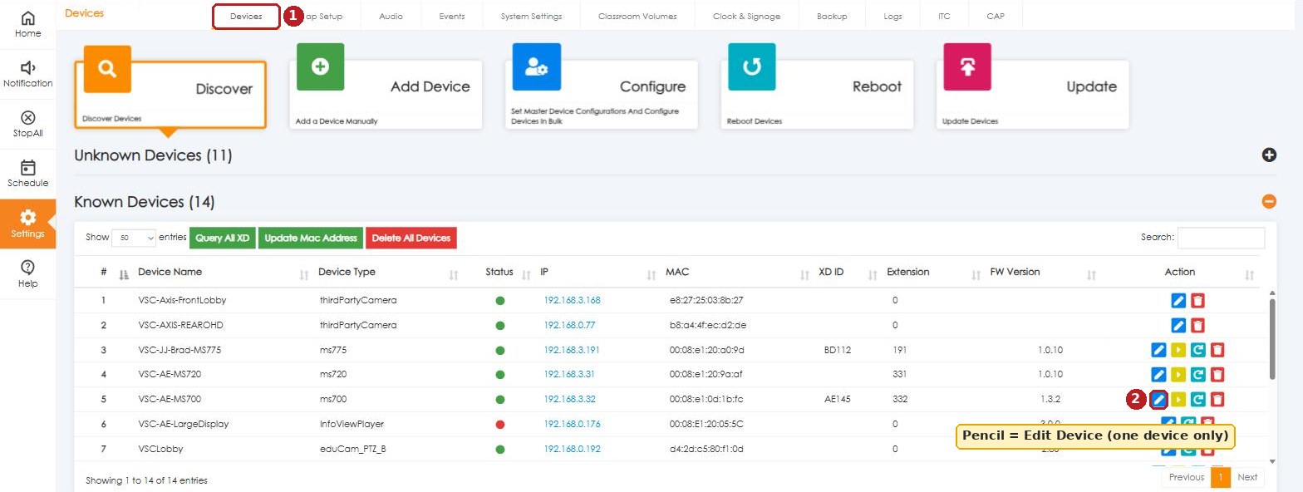Switch to the Clock & Signage tab

click(x=746, y=16)
